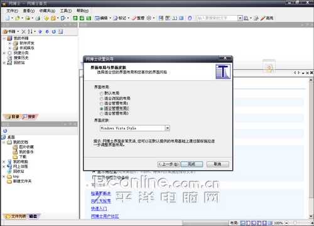The width and height of the screenshot is (314, 226).
Task: Open the 阿博士用户社区 link
Action: point(105,216)
